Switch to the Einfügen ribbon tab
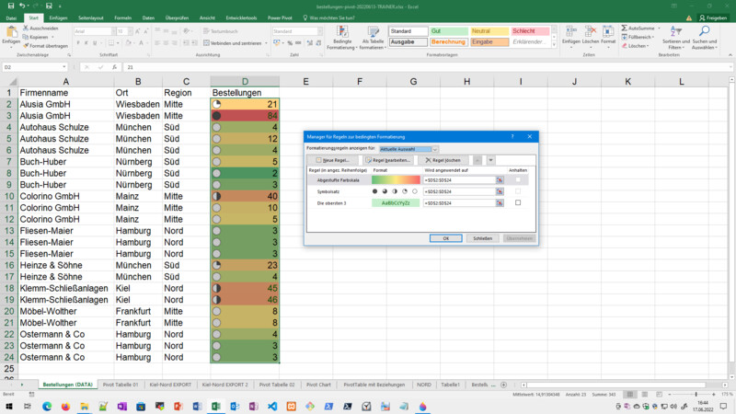 point(58,17)
